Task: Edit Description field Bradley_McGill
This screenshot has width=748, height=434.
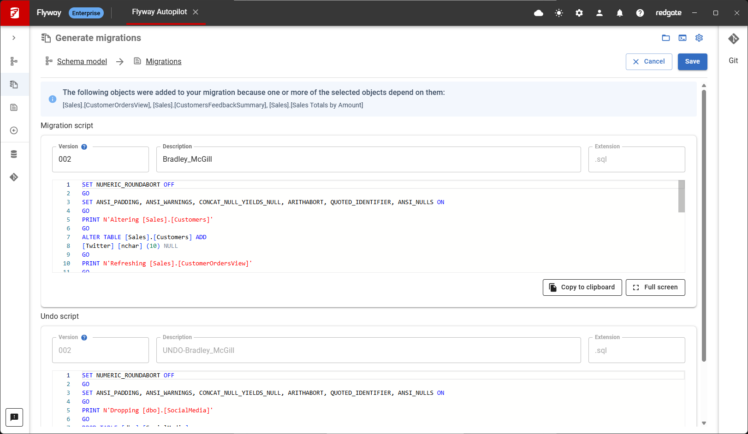Action: click(368, 159)
